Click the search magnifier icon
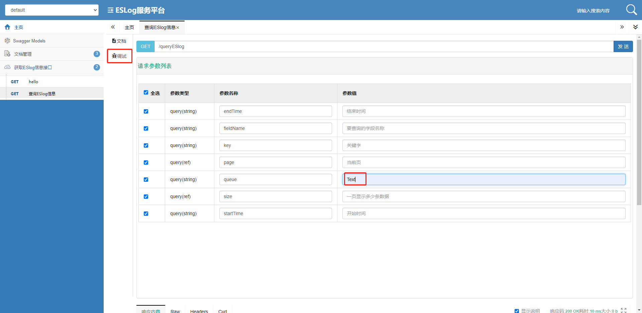The image size is (642, 313). pyautogui.click(x=631, y=10)
